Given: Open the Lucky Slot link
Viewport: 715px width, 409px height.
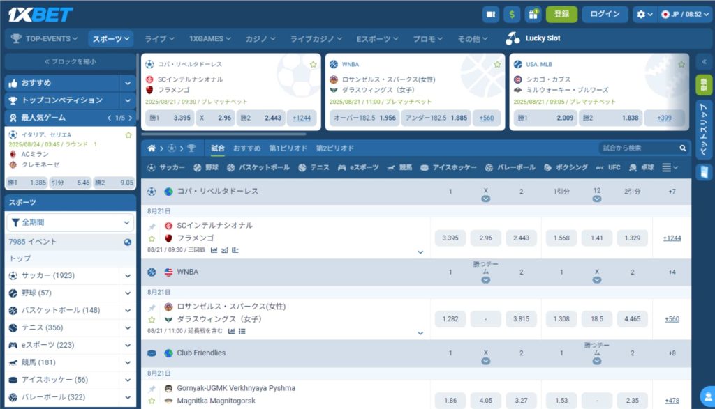Looking at the screenshot, I should 533,39.
